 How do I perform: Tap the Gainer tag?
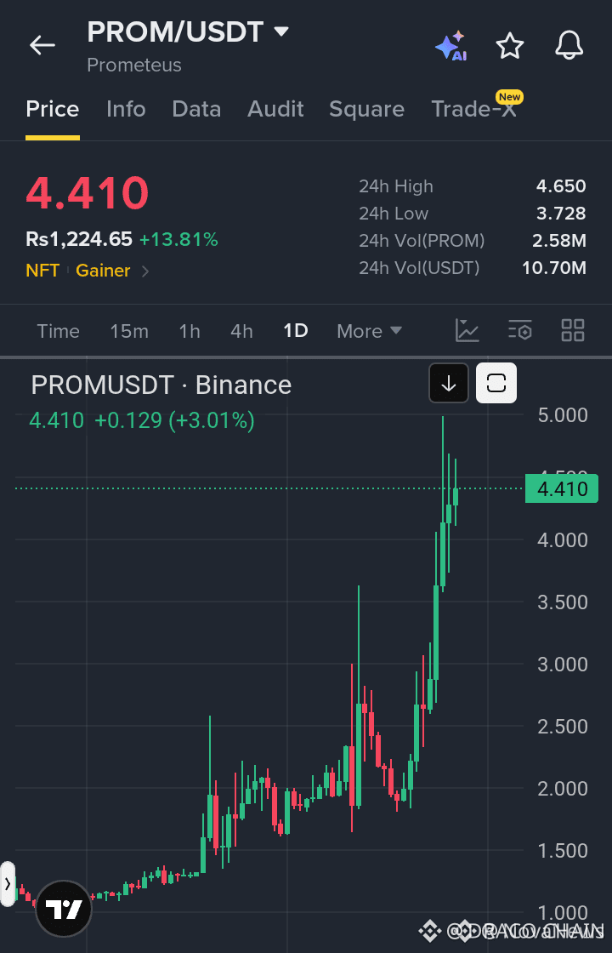(x=103, y=271)
